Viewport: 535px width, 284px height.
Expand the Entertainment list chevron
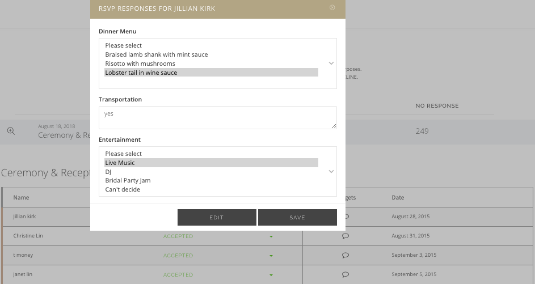[x=331, y=171]
